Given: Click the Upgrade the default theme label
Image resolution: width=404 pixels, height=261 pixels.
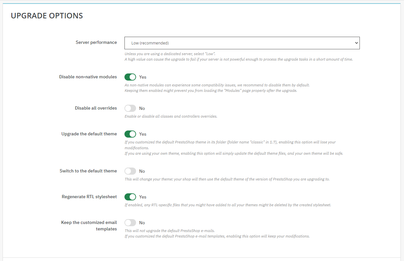Looking at the screenshot, I should click(89, 134).
